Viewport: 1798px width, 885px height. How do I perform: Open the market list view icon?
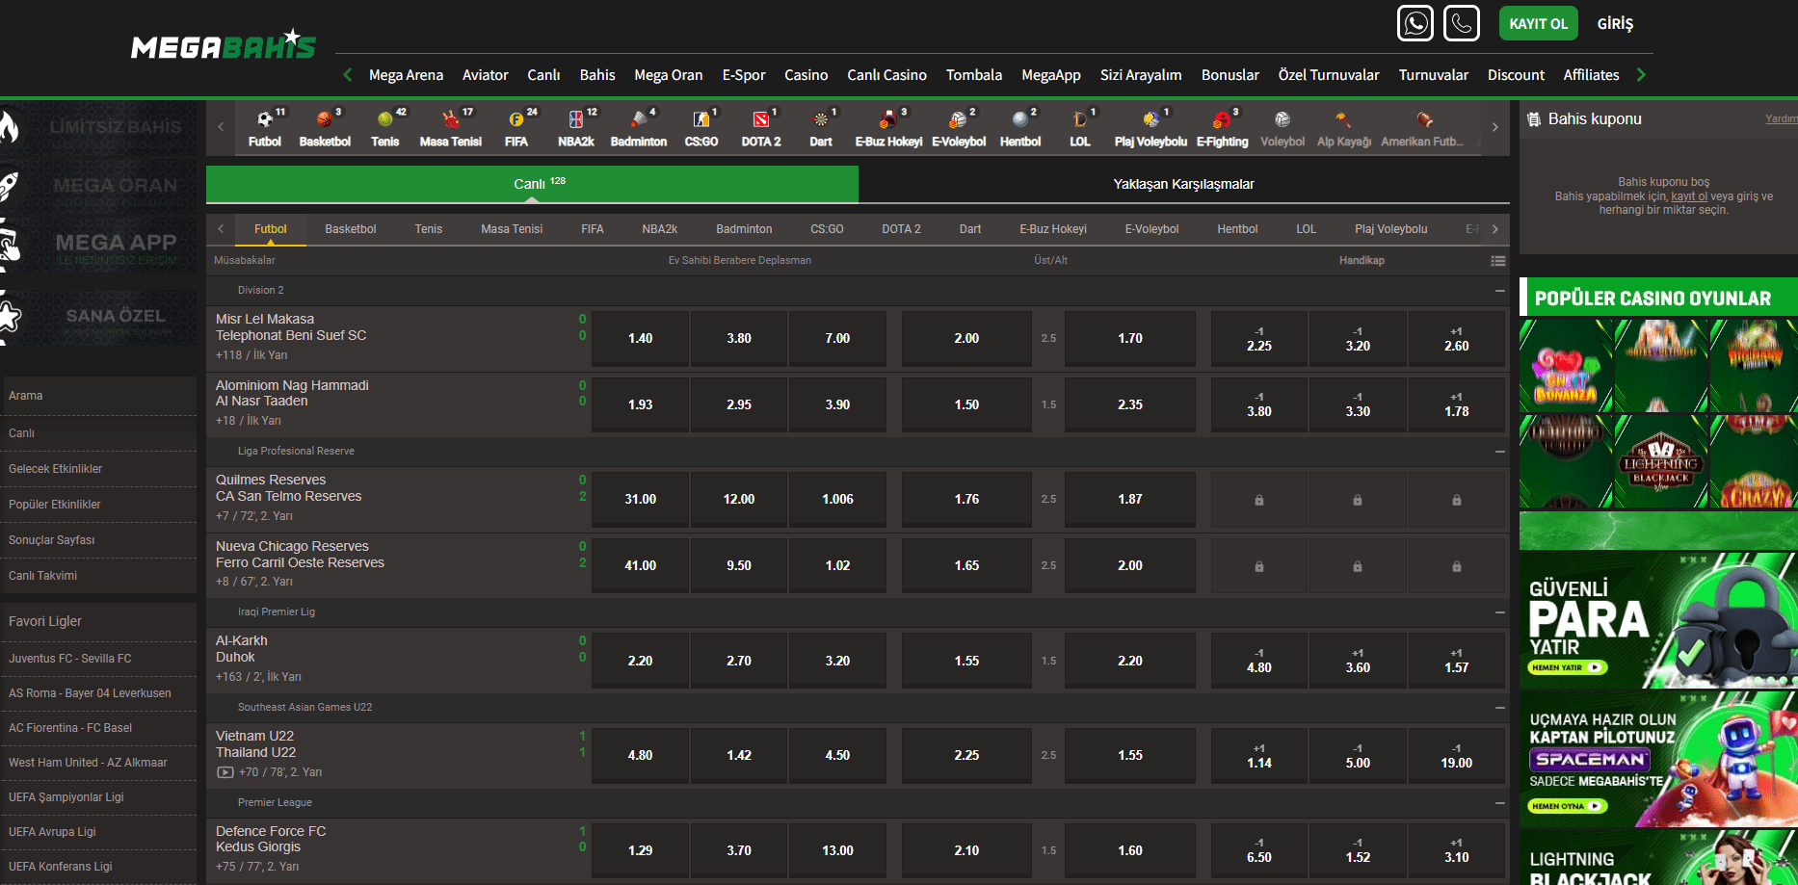(1497, 261)
